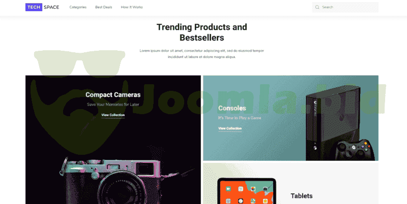This screenshot has height=204, width=407.
Task: Click the Save Your Memories for Later subtitle
Action: coord(113,105)
